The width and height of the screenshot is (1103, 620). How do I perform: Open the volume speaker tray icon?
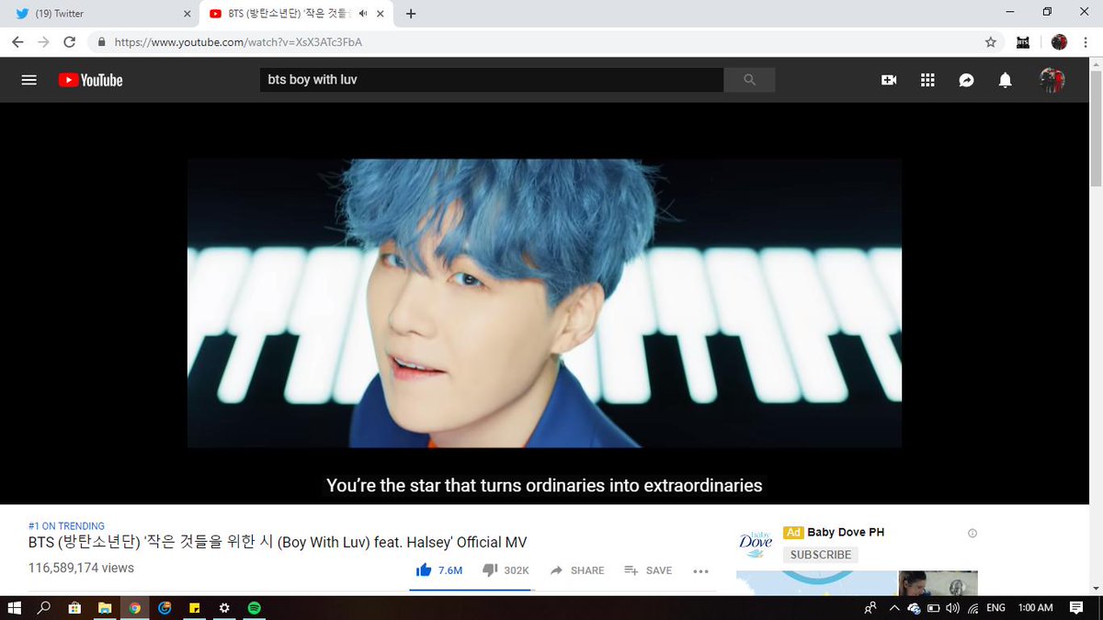click(x=952, y=608)
